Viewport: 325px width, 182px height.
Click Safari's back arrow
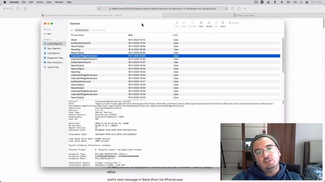32,9
